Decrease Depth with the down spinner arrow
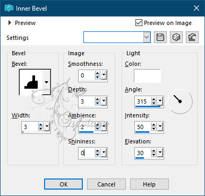205x196 pixels. coord(98,103)
